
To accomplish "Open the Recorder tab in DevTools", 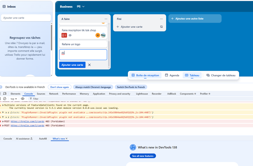I will click(157, 94).
